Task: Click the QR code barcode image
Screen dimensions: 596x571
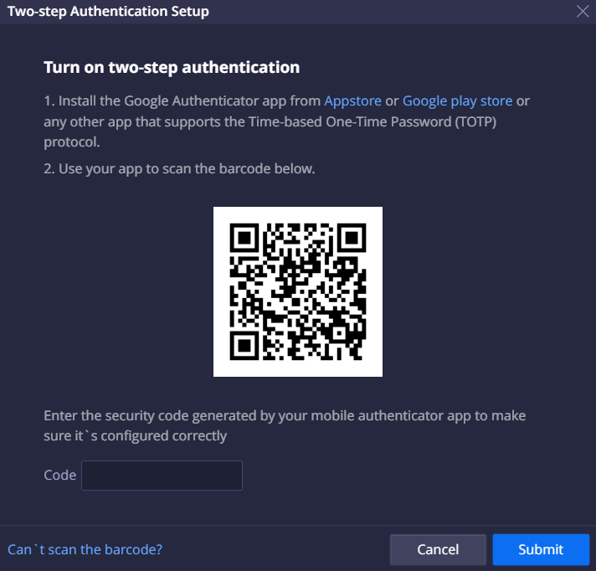Action: pos(298,291)
